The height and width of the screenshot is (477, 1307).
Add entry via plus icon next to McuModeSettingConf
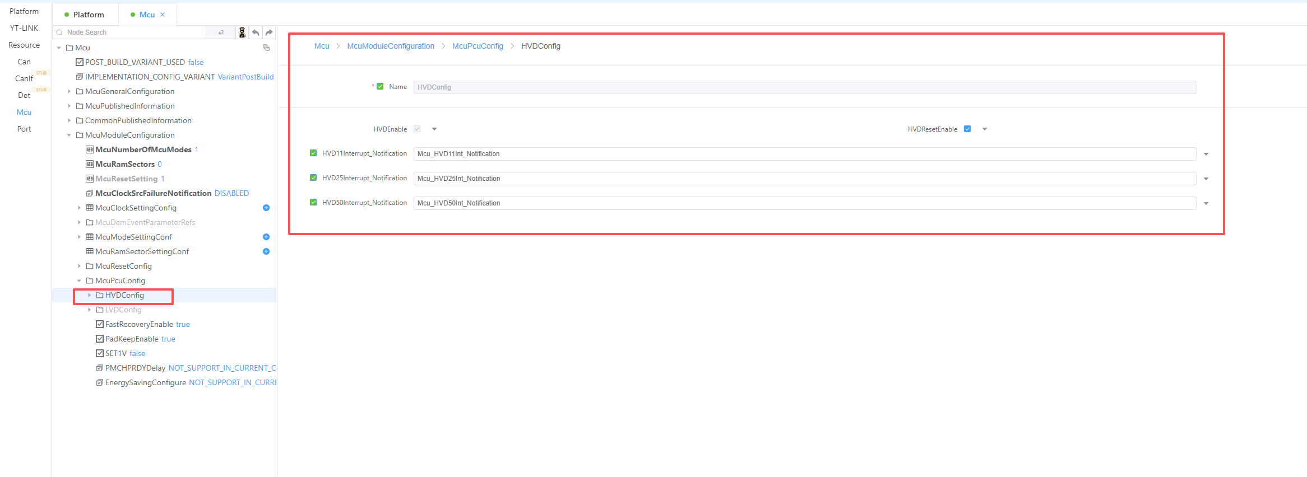pos(266,237)
